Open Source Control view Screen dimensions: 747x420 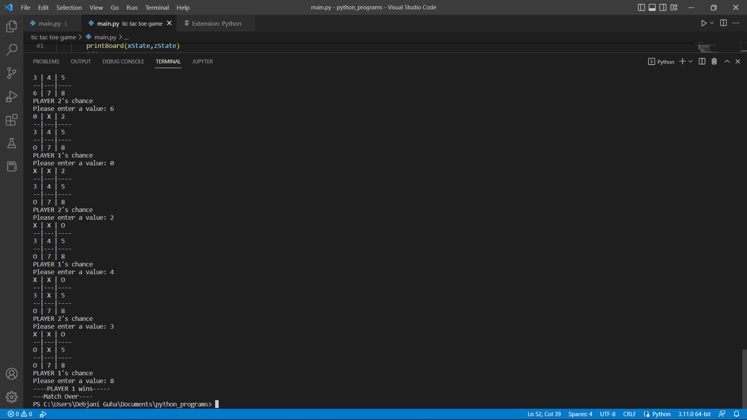pos(12,73)
